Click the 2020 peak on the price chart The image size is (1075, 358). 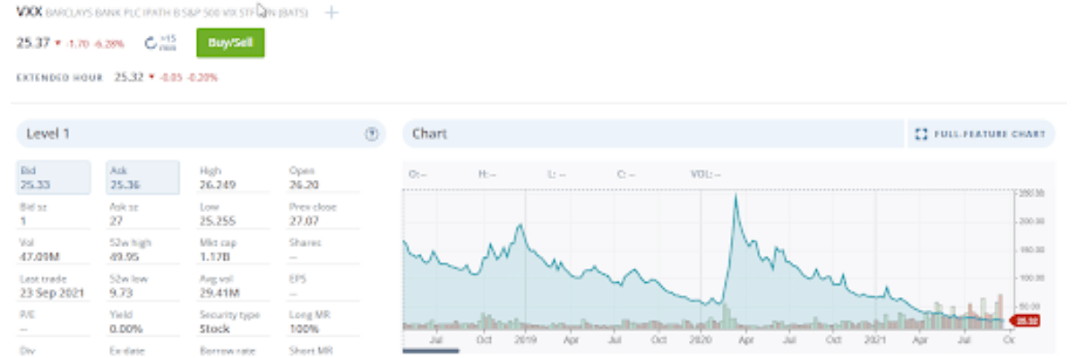(x=735, y=197)
